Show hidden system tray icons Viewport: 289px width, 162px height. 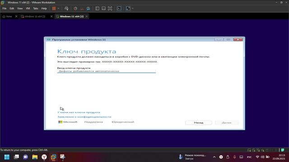click(214, 157)
